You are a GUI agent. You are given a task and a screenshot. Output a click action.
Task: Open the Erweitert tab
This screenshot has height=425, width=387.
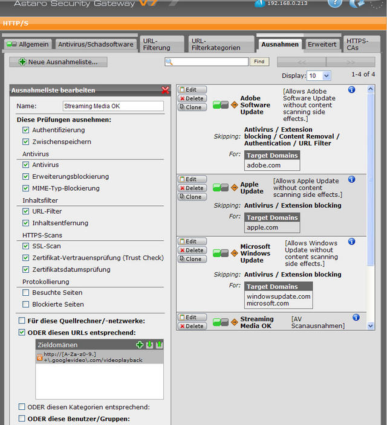[322, 44]
